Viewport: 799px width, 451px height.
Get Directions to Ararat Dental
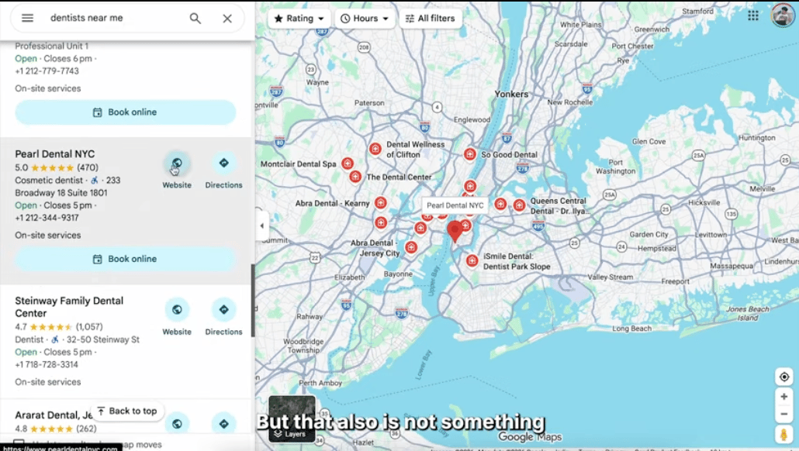223,424
